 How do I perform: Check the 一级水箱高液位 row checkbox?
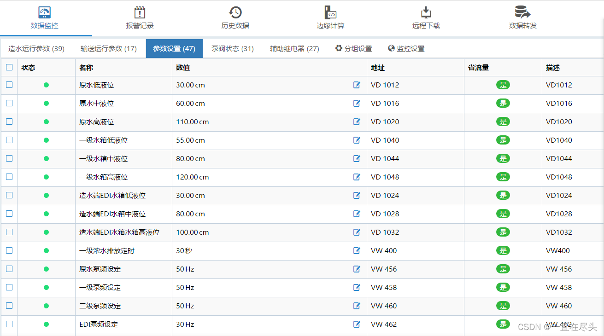pos(9,177)
